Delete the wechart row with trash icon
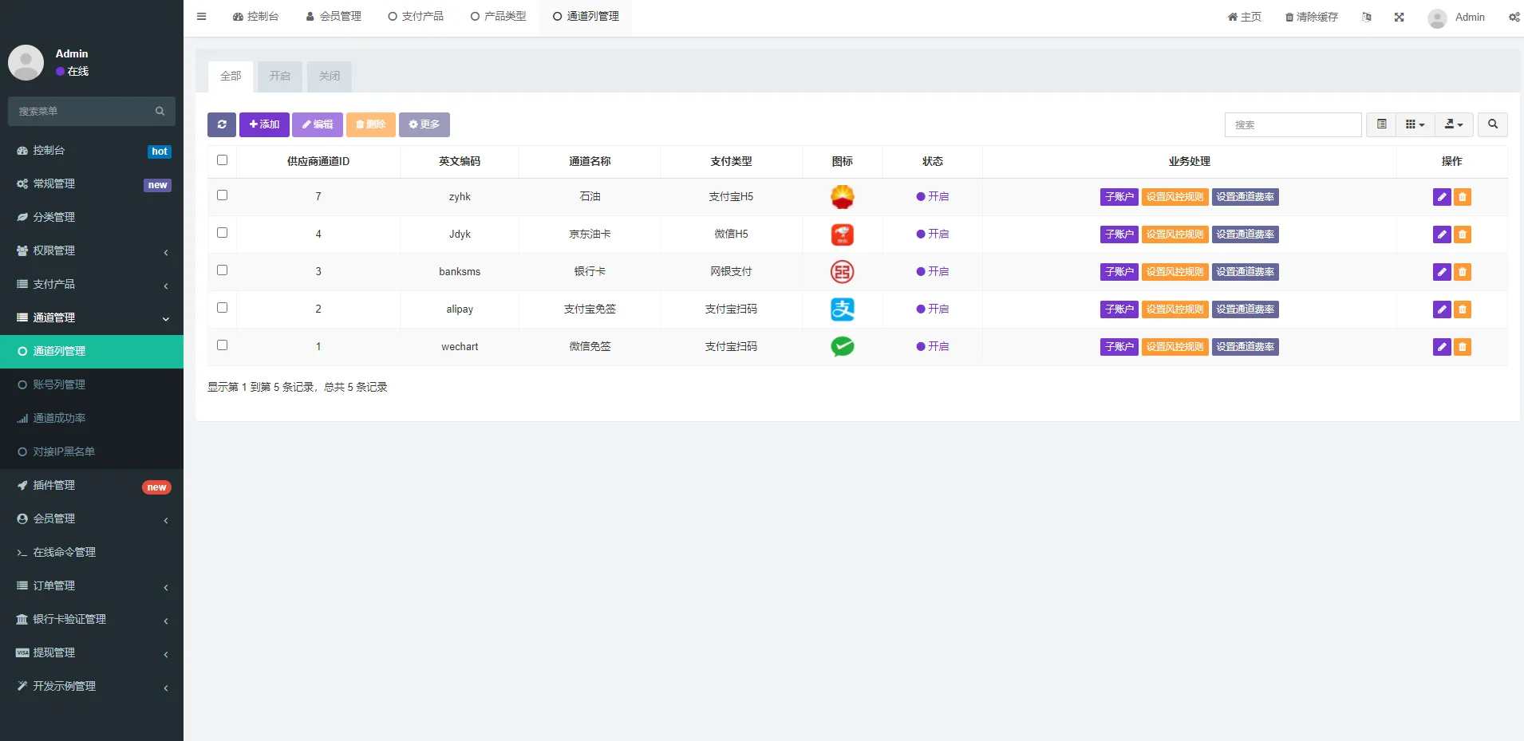The image size is (1524, 741). pyautogui.click(x=1463, y=347)
